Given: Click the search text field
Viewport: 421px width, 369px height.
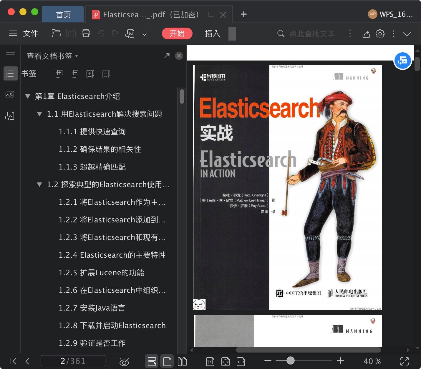Looking at the screenshot, I should 312,34.
